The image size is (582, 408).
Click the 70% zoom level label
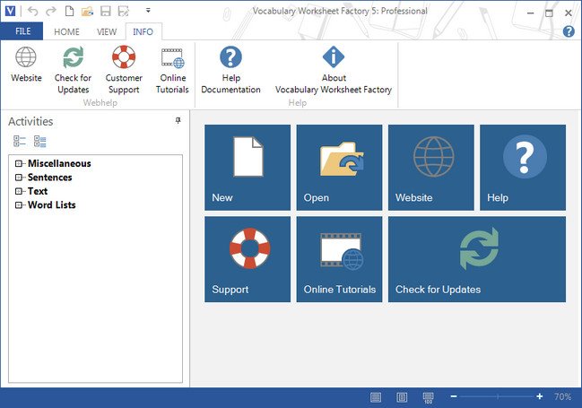point(562,396)
